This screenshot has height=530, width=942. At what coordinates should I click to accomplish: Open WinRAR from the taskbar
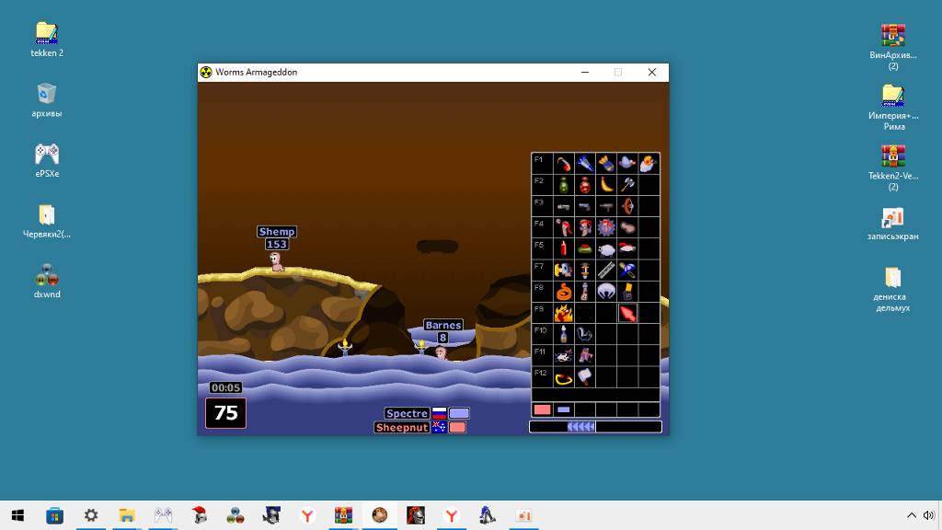click(343, 515)
